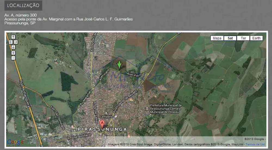272x150 pixels.
Task: Switch map to Sat view
Action: pos(230,38)
